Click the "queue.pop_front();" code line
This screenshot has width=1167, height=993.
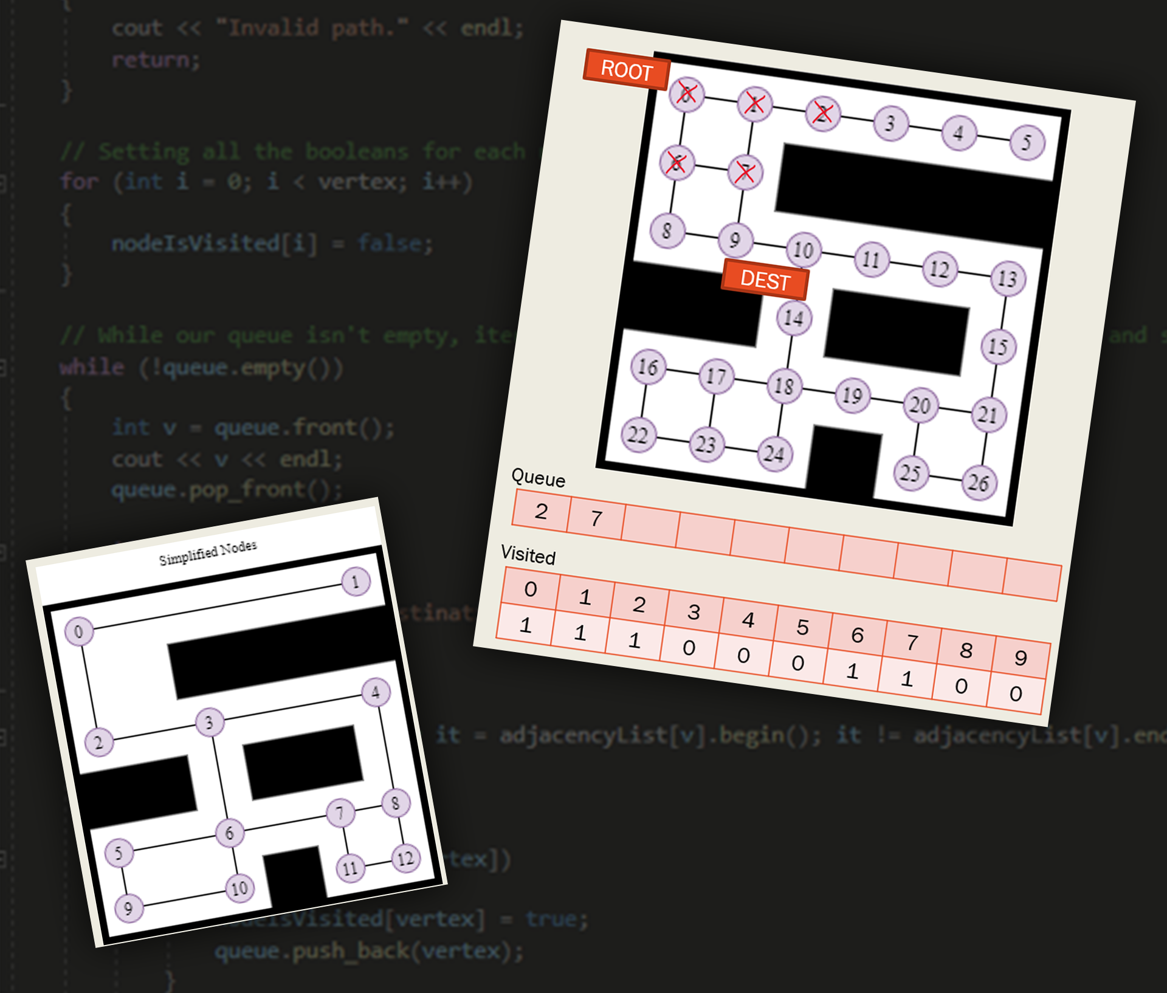227,489
